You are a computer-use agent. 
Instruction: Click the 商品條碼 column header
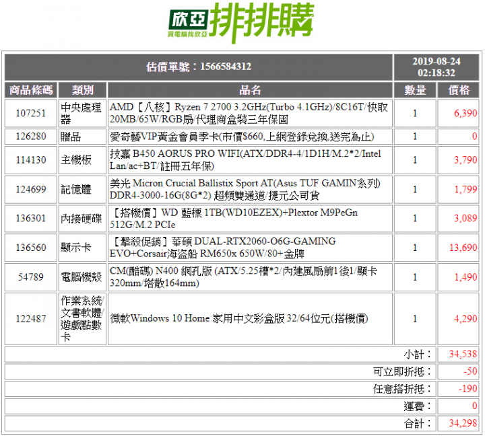(x=31, y=90)
